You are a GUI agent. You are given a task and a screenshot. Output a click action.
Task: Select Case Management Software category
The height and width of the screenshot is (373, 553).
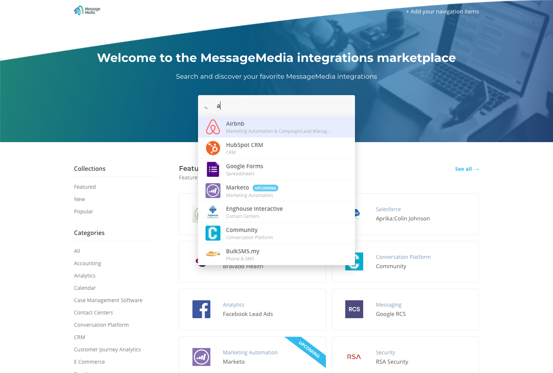pos(108,300)
